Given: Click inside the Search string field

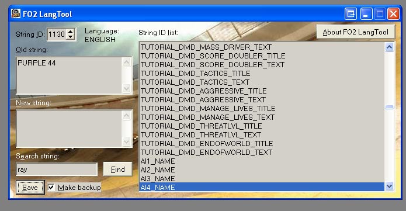Looking at the screenshot, I should point(57,170).
